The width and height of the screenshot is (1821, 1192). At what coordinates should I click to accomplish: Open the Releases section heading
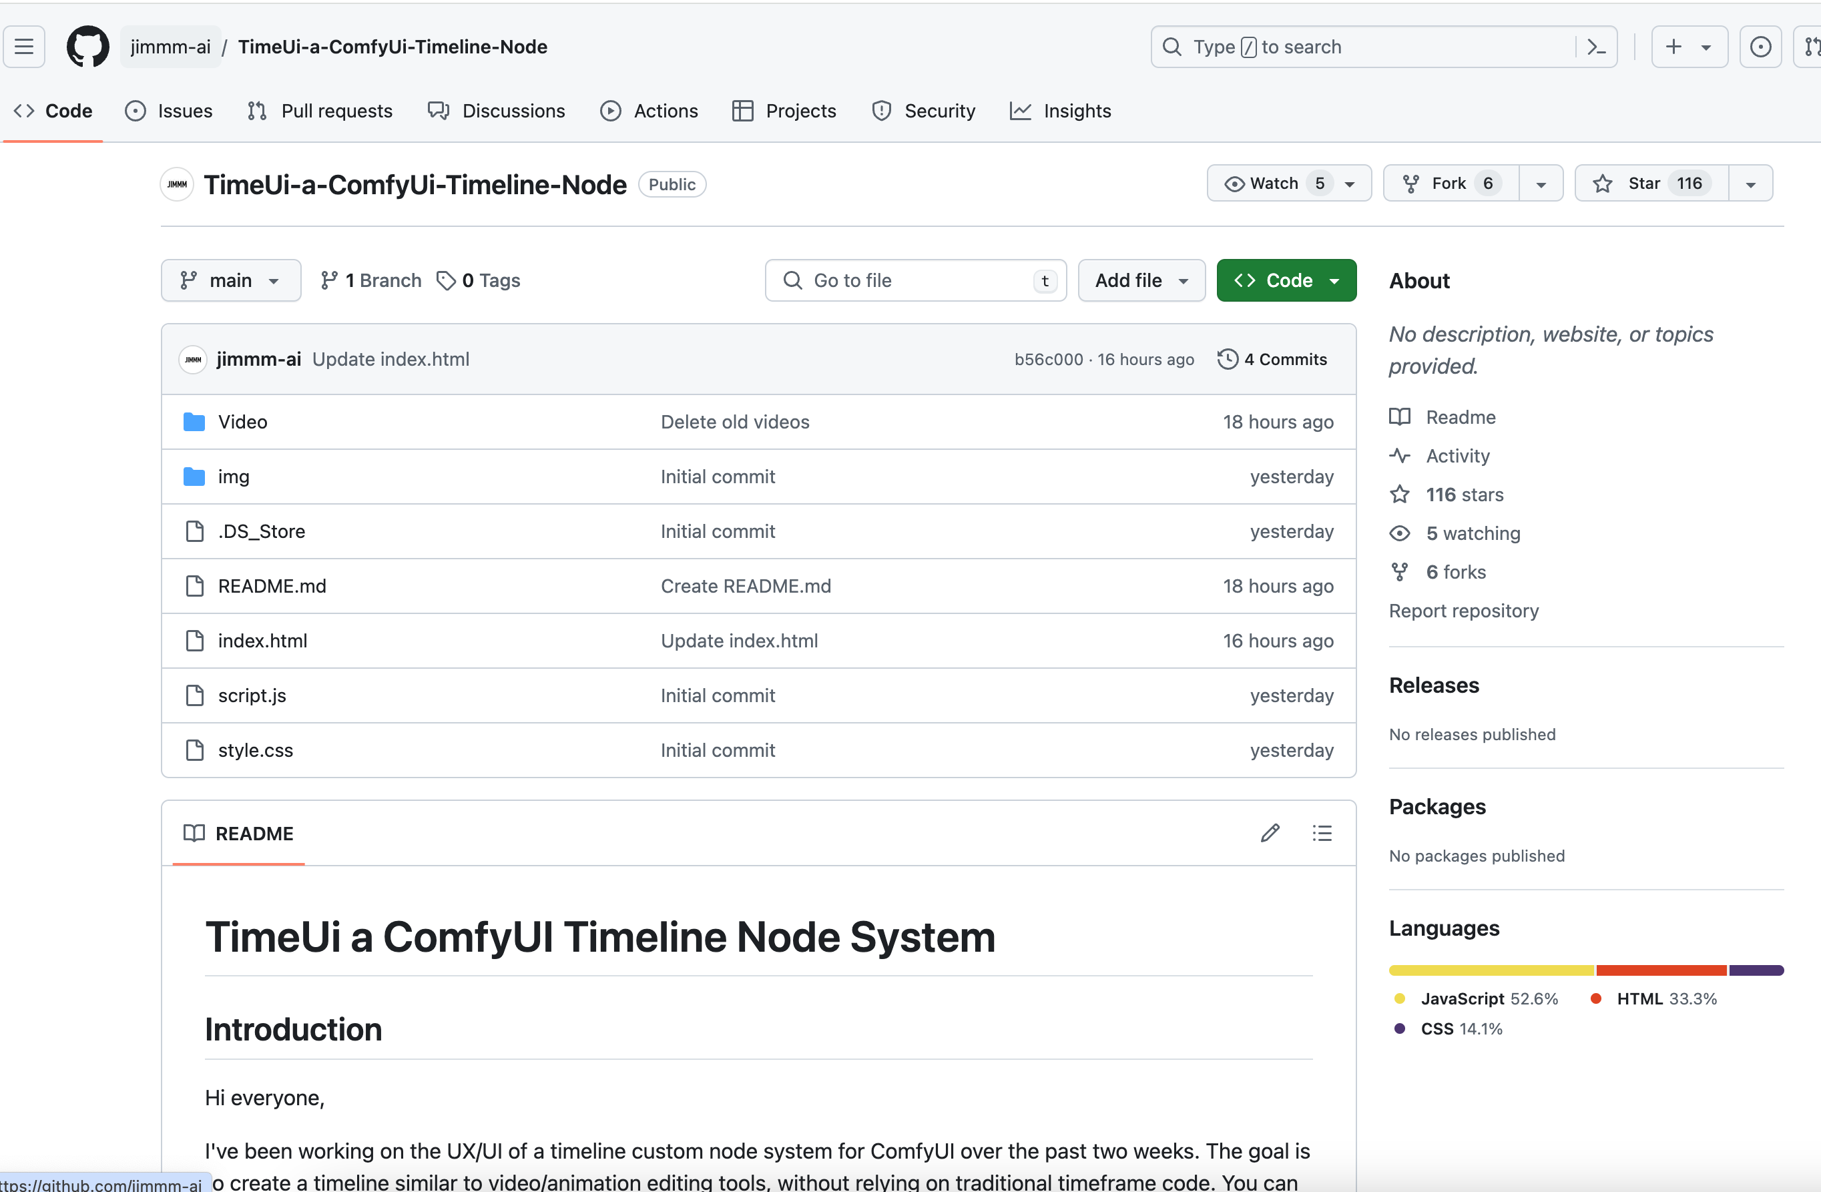tap(1434, 685)
